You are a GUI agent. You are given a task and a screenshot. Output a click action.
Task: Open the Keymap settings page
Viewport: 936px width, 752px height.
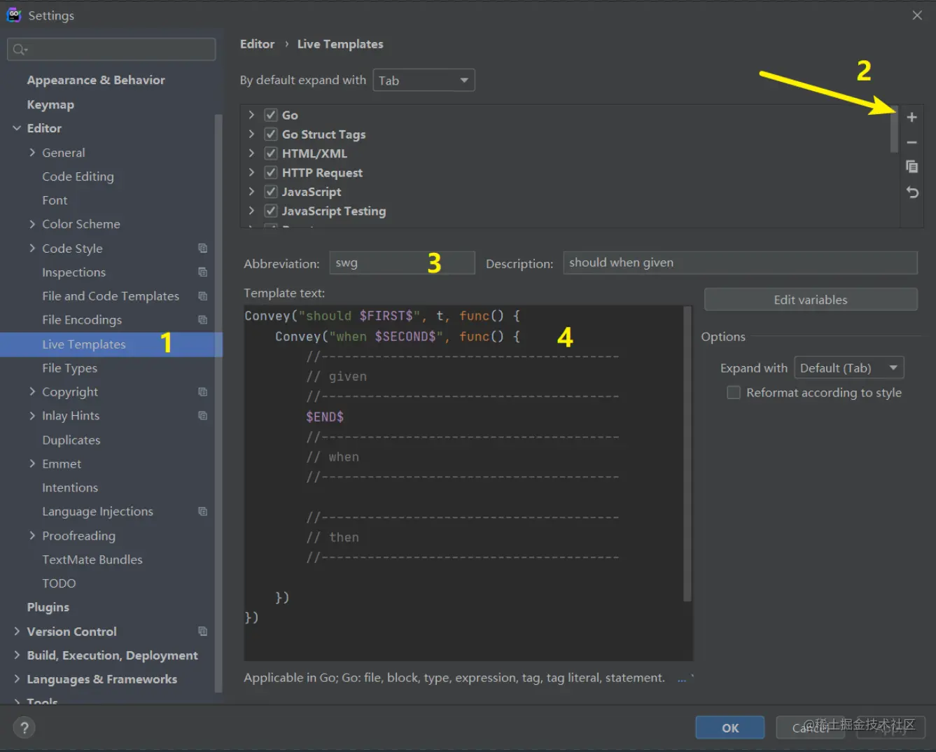(50, 104)
